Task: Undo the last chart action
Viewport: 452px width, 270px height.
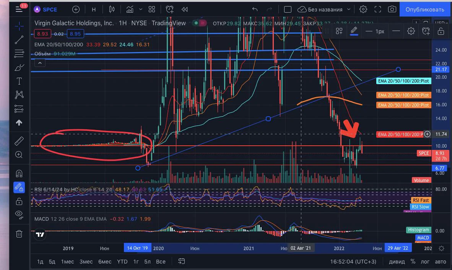Action: pyautogui.click(x=255, y=10)
